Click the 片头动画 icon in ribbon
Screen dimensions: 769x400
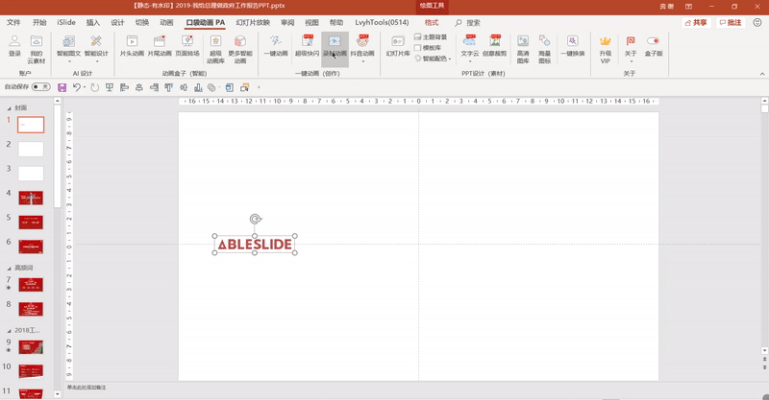(x=132, y=46)
